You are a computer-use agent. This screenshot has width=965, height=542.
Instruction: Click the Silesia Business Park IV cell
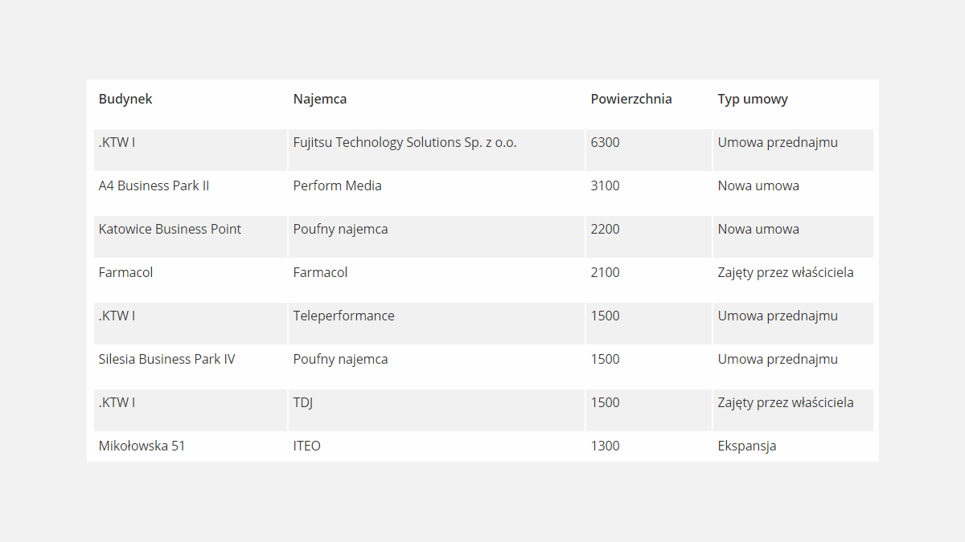[x=166, y=360]
